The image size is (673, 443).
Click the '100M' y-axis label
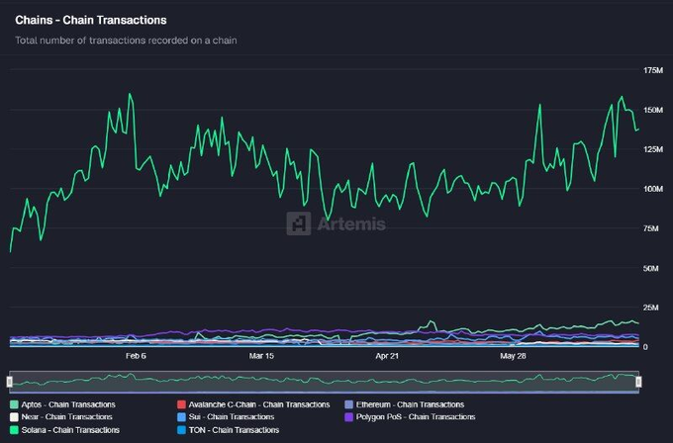(x=653, y=189)
